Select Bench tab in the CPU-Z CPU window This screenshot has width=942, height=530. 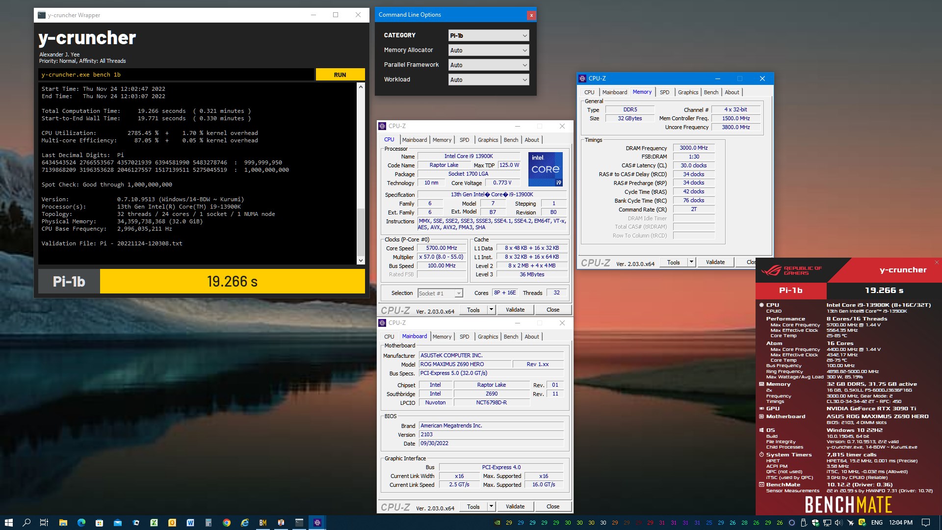click(511, 140)
